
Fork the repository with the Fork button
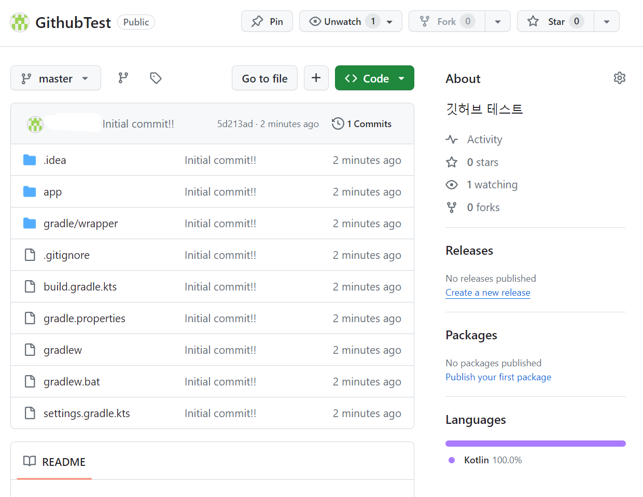coord(446,21)
